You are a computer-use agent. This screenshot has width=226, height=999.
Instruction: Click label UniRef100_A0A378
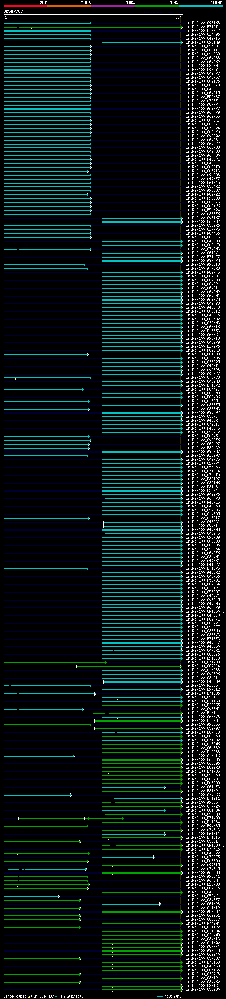point(203,85)
